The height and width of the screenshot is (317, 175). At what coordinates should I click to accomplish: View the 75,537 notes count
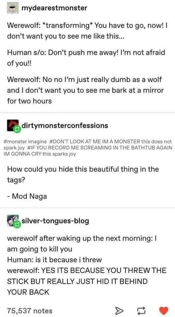click(30, 311)
